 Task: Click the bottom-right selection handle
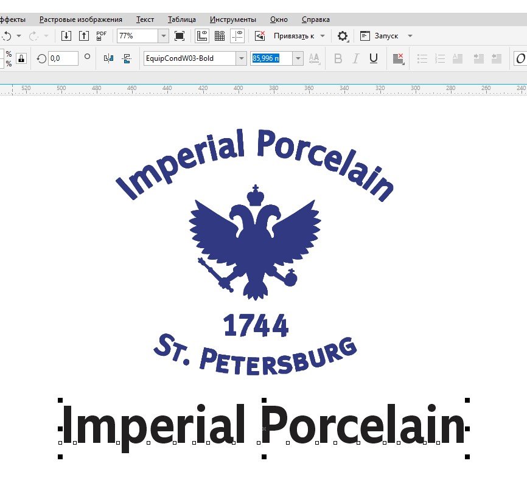pyautogui.click(x=467, y=457)
